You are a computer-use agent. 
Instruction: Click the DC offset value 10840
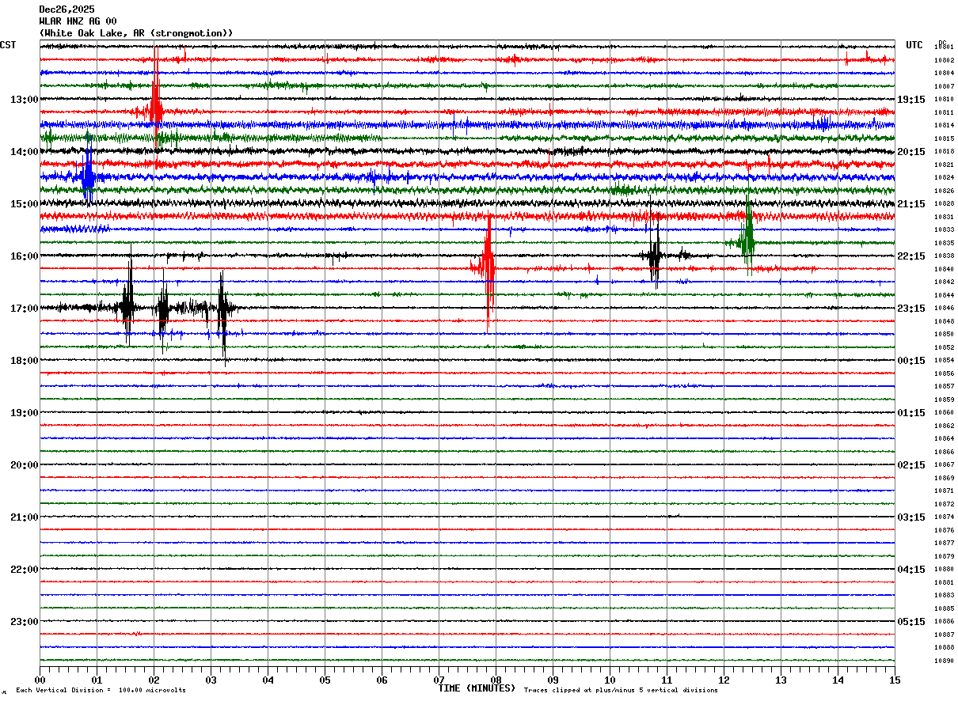click(943, 269)
